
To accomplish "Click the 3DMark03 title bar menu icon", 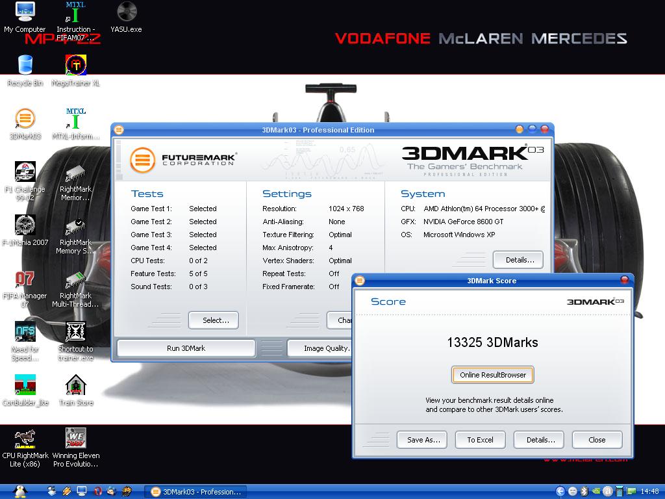I will [119, 129].
